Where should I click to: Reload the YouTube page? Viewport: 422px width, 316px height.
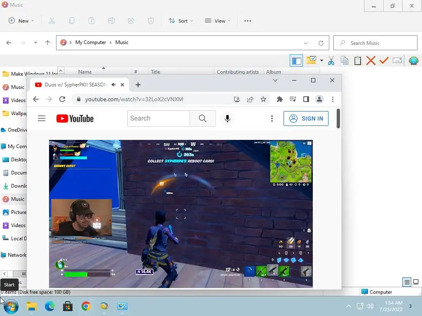62,99
